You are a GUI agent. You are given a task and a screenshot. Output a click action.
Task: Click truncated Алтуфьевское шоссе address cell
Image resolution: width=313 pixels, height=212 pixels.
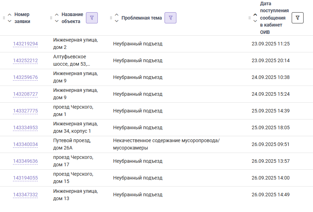tap(72, 60)
